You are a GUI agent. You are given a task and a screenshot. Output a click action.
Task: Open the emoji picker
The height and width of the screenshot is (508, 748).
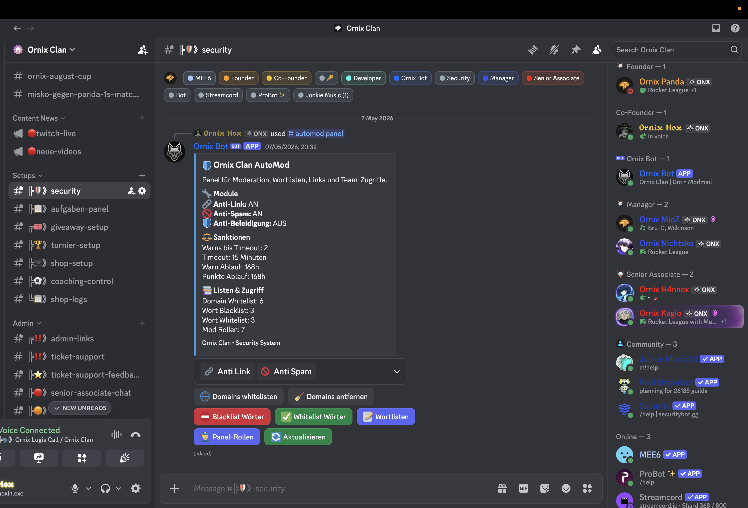(566, 488)
